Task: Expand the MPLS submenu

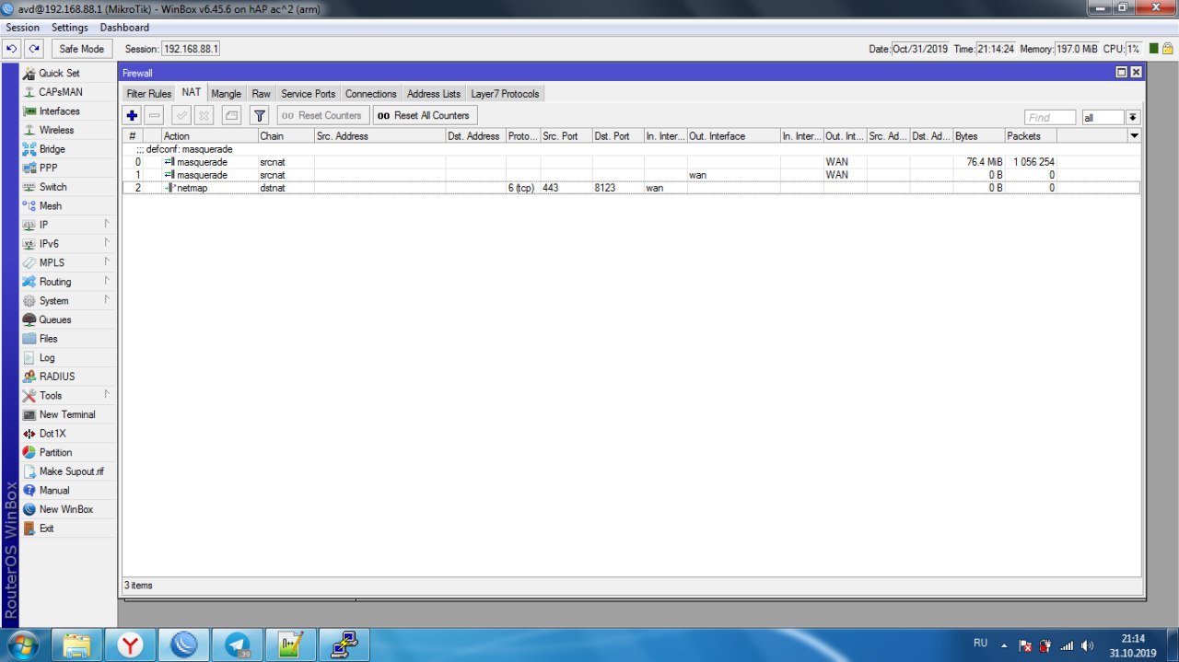Action: coord(69,262)
